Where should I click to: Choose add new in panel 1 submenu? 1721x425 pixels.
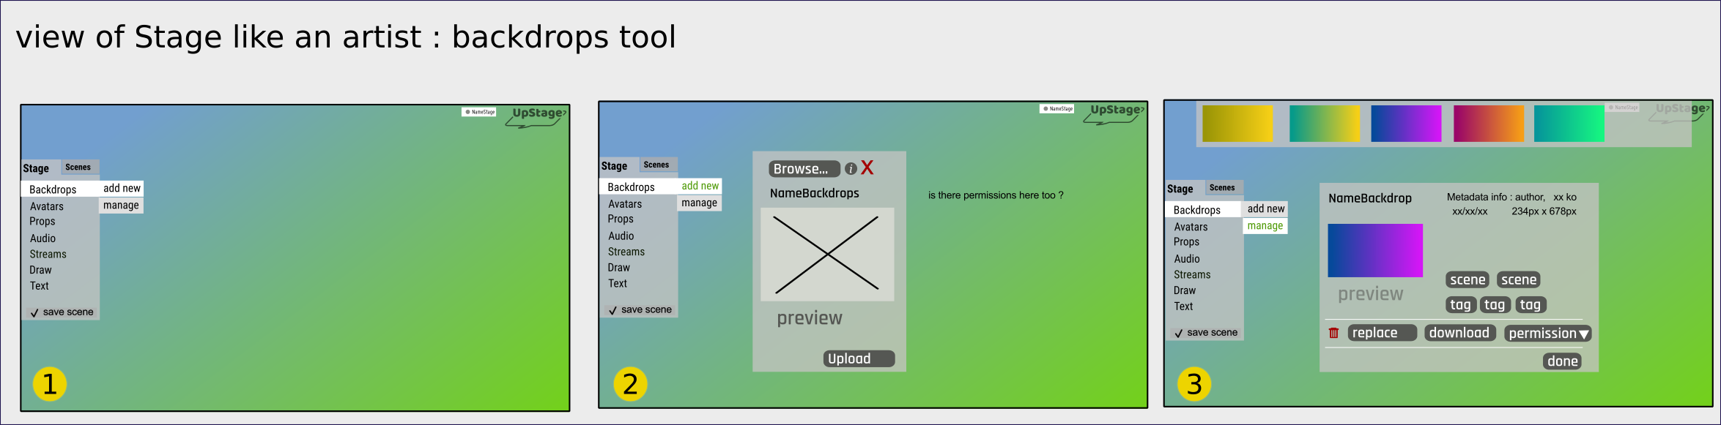click(x=122, y=188)
